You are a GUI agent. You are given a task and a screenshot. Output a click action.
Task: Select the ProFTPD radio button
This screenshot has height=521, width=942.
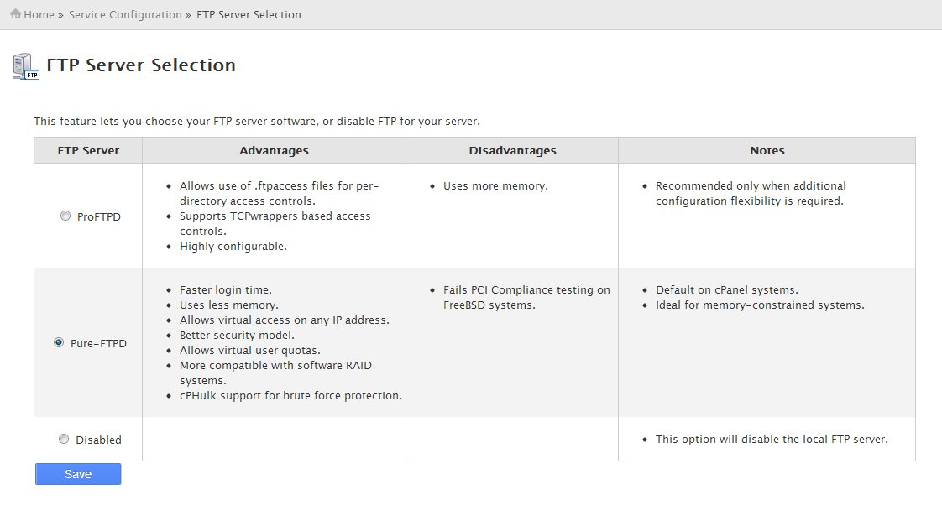click(65, 216)
